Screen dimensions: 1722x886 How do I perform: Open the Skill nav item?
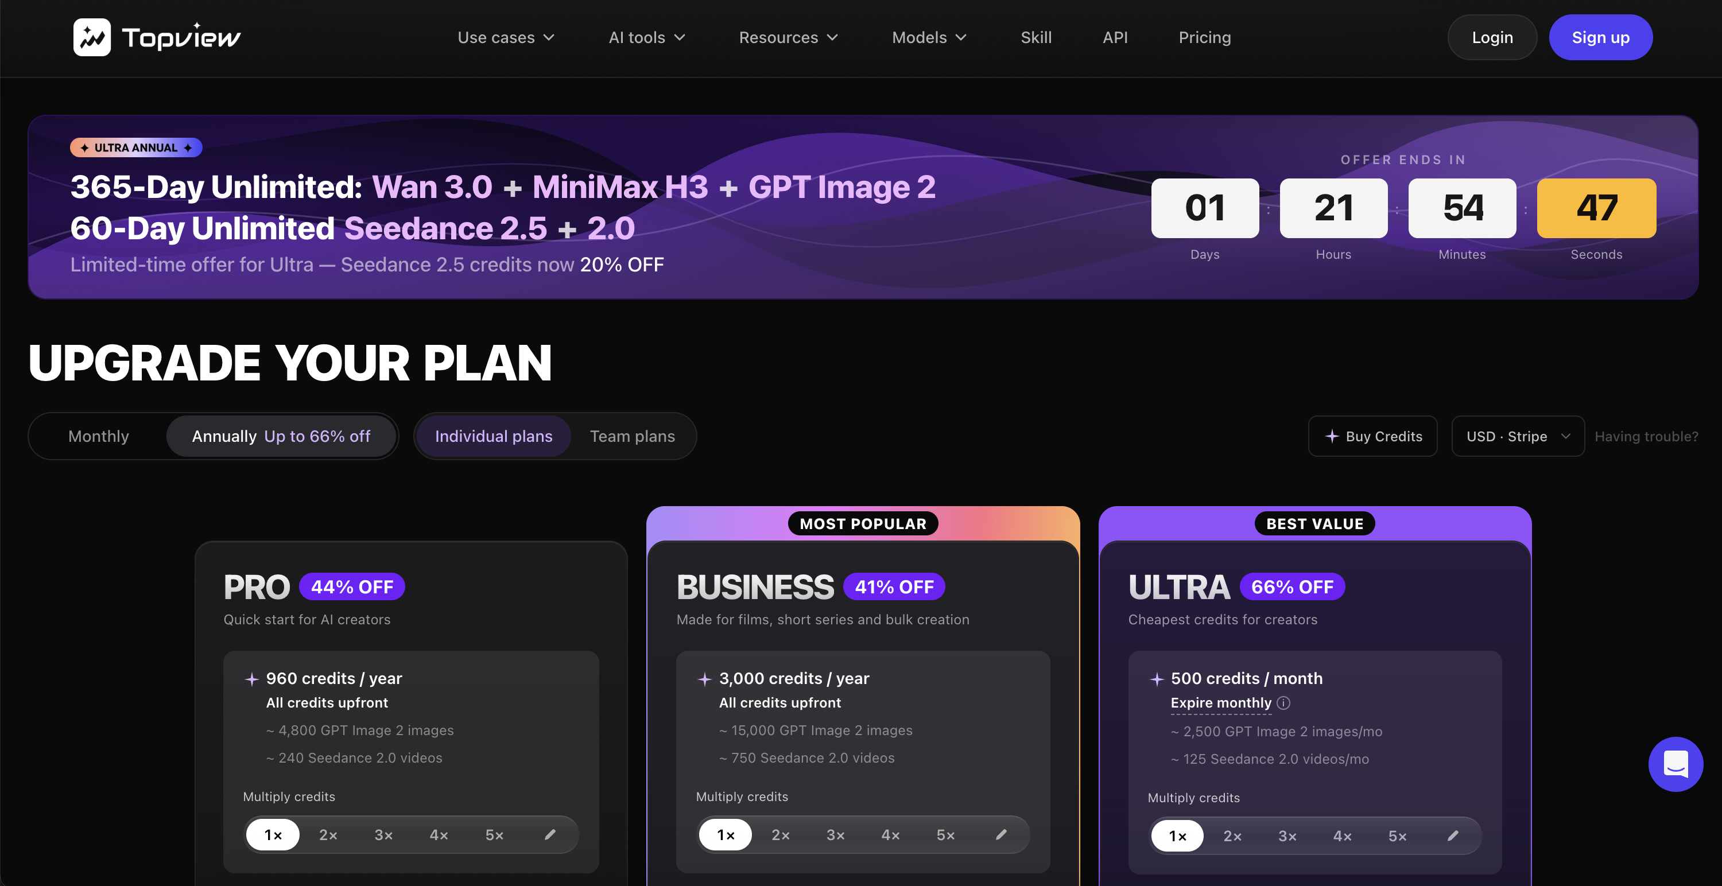coord(1036,37)
